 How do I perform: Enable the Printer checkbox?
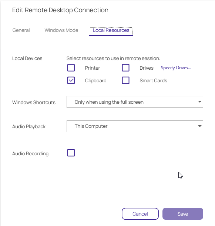tap(71, 68)
